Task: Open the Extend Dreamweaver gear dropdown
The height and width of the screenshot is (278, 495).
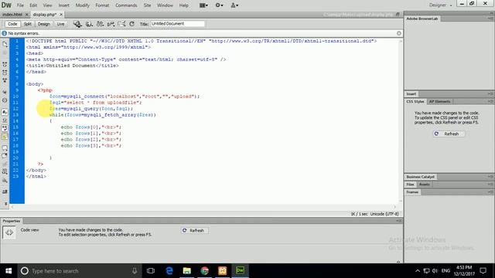Action: [219, 5]
